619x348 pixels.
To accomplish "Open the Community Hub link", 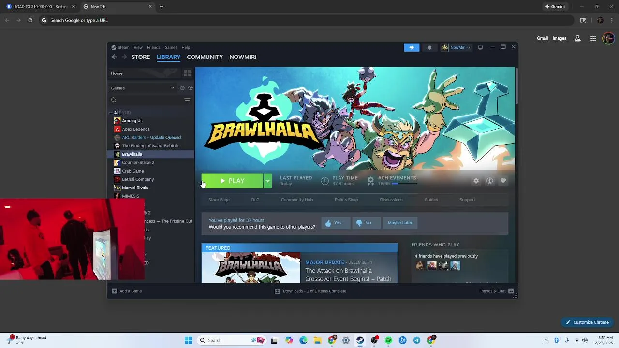I will (x=297, y=200).
